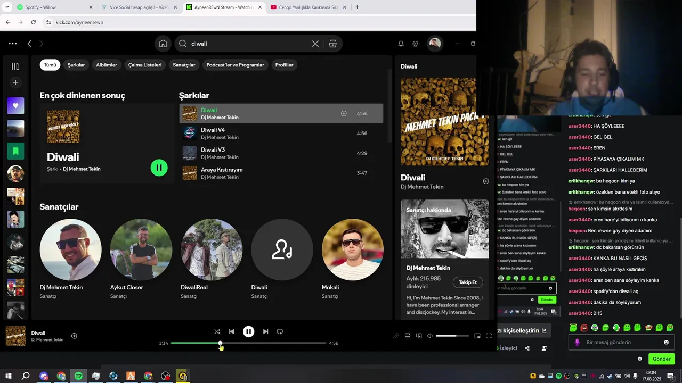The height and width of the screenshot is (383, 682).
Task: Pause the Diwali top result with green button
Action: 159,168
